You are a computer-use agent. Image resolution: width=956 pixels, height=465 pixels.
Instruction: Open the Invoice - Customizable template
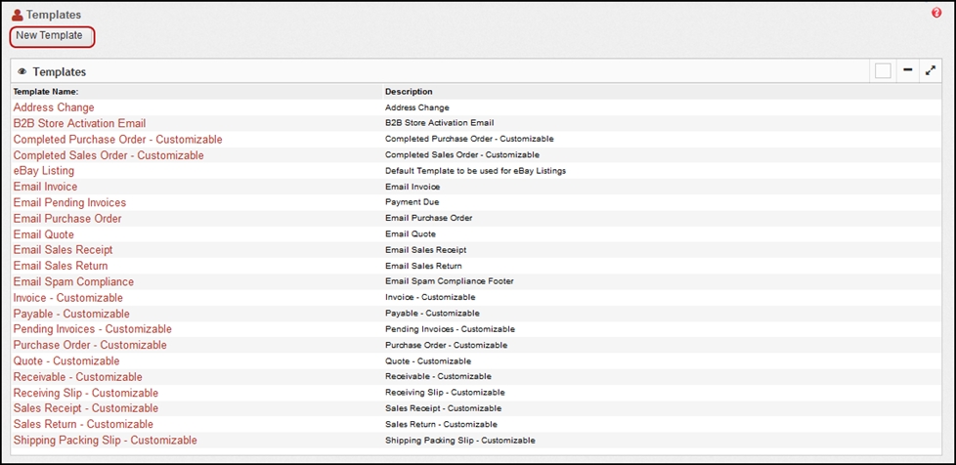coord(67,298)
